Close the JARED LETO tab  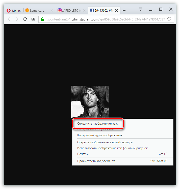[x=84, y=11]
